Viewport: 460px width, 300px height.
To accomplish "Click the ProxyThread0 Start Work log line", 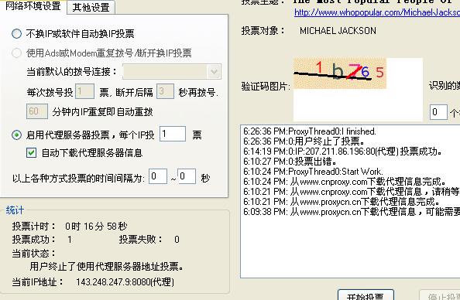I will pos(313,172).
